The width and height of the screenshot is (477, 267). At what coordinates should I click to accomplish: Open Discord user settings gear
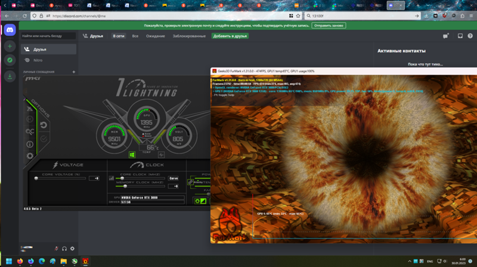[72, 249]
